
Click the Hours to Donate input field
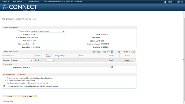pos(50,60)
